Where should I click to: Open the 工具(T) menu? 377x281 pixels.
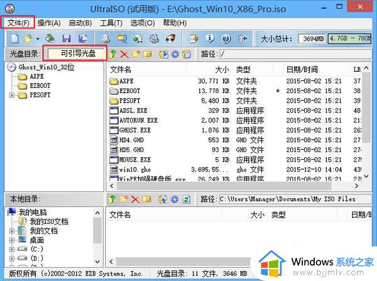[x=111, y=23]
